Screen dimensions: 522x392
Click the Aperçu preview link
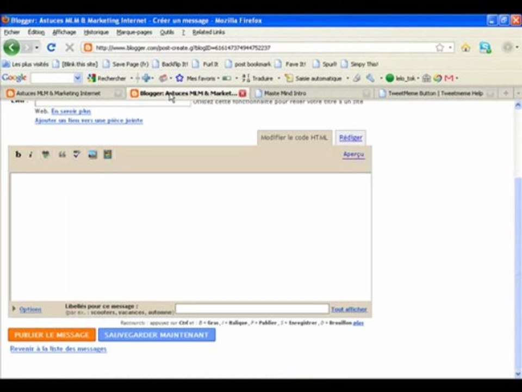353,154
